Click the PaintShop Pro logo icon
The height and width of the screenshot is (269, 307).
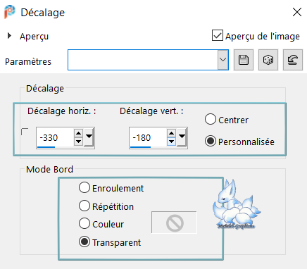pos(9,12)
